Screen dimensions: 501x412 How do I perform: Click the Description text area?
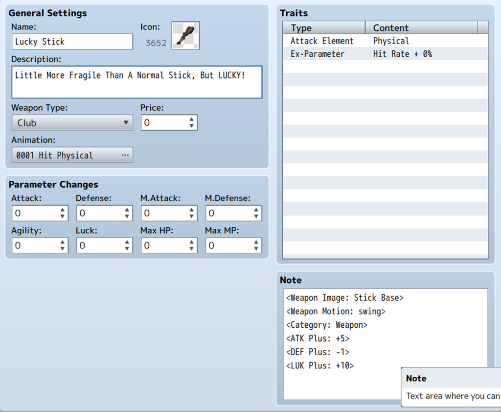137,82
